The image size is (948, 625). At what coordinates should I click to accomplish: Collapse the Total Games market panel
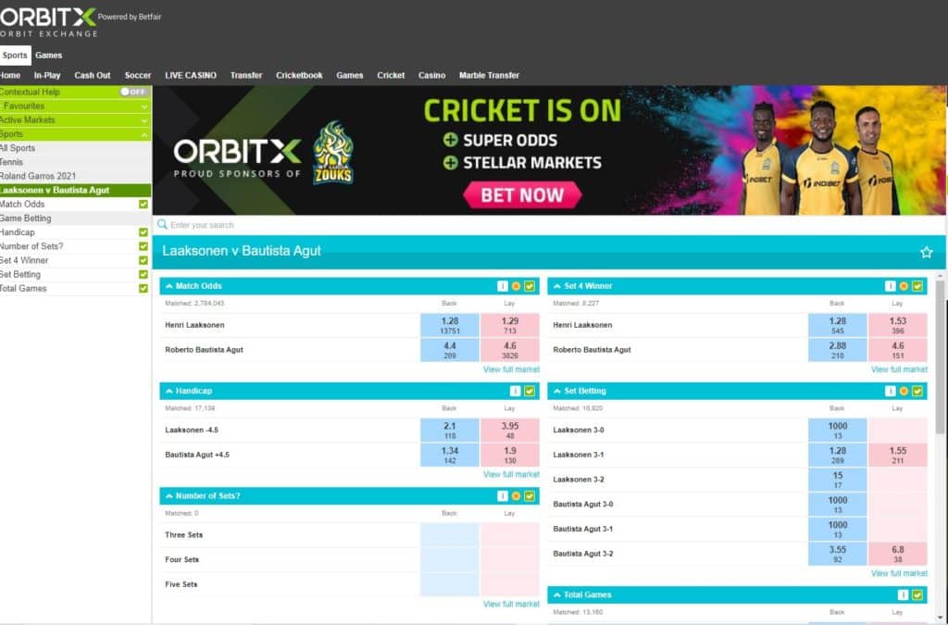(x=556, y=595)
